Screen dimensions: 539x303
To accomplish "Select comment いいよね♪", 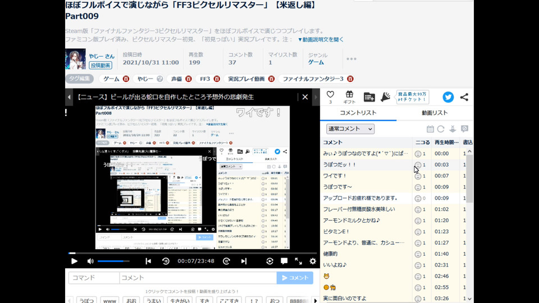I will click(x=335, y=265).
